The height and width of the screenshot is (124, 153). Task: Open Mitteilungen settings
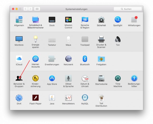coord(134,20)
